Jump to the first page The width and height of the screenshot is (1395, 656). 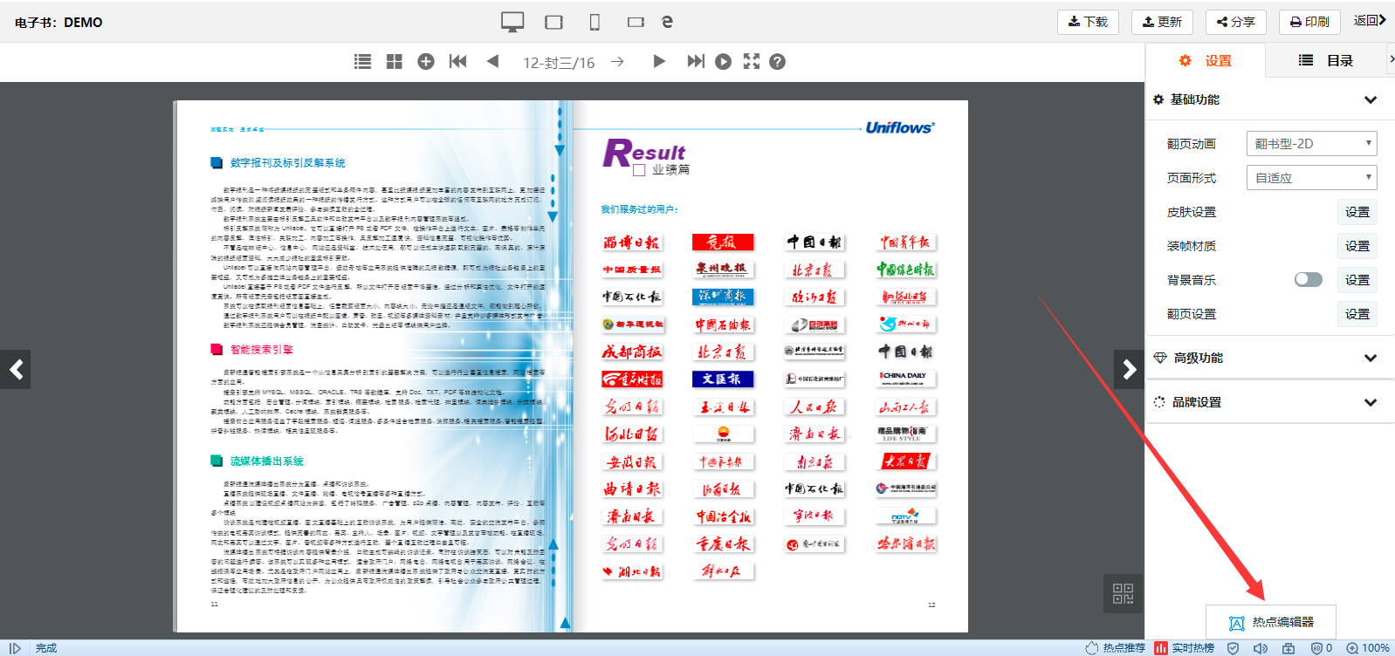pyautogui.click(x=457, y=61)
